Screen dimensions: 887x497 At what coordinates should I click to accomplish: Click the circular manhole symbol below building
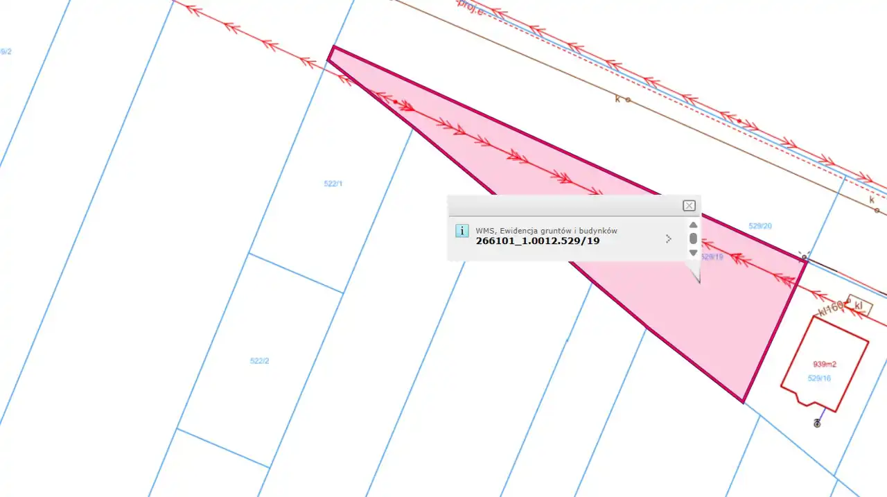pyautogui.click(x=817, y=424)
